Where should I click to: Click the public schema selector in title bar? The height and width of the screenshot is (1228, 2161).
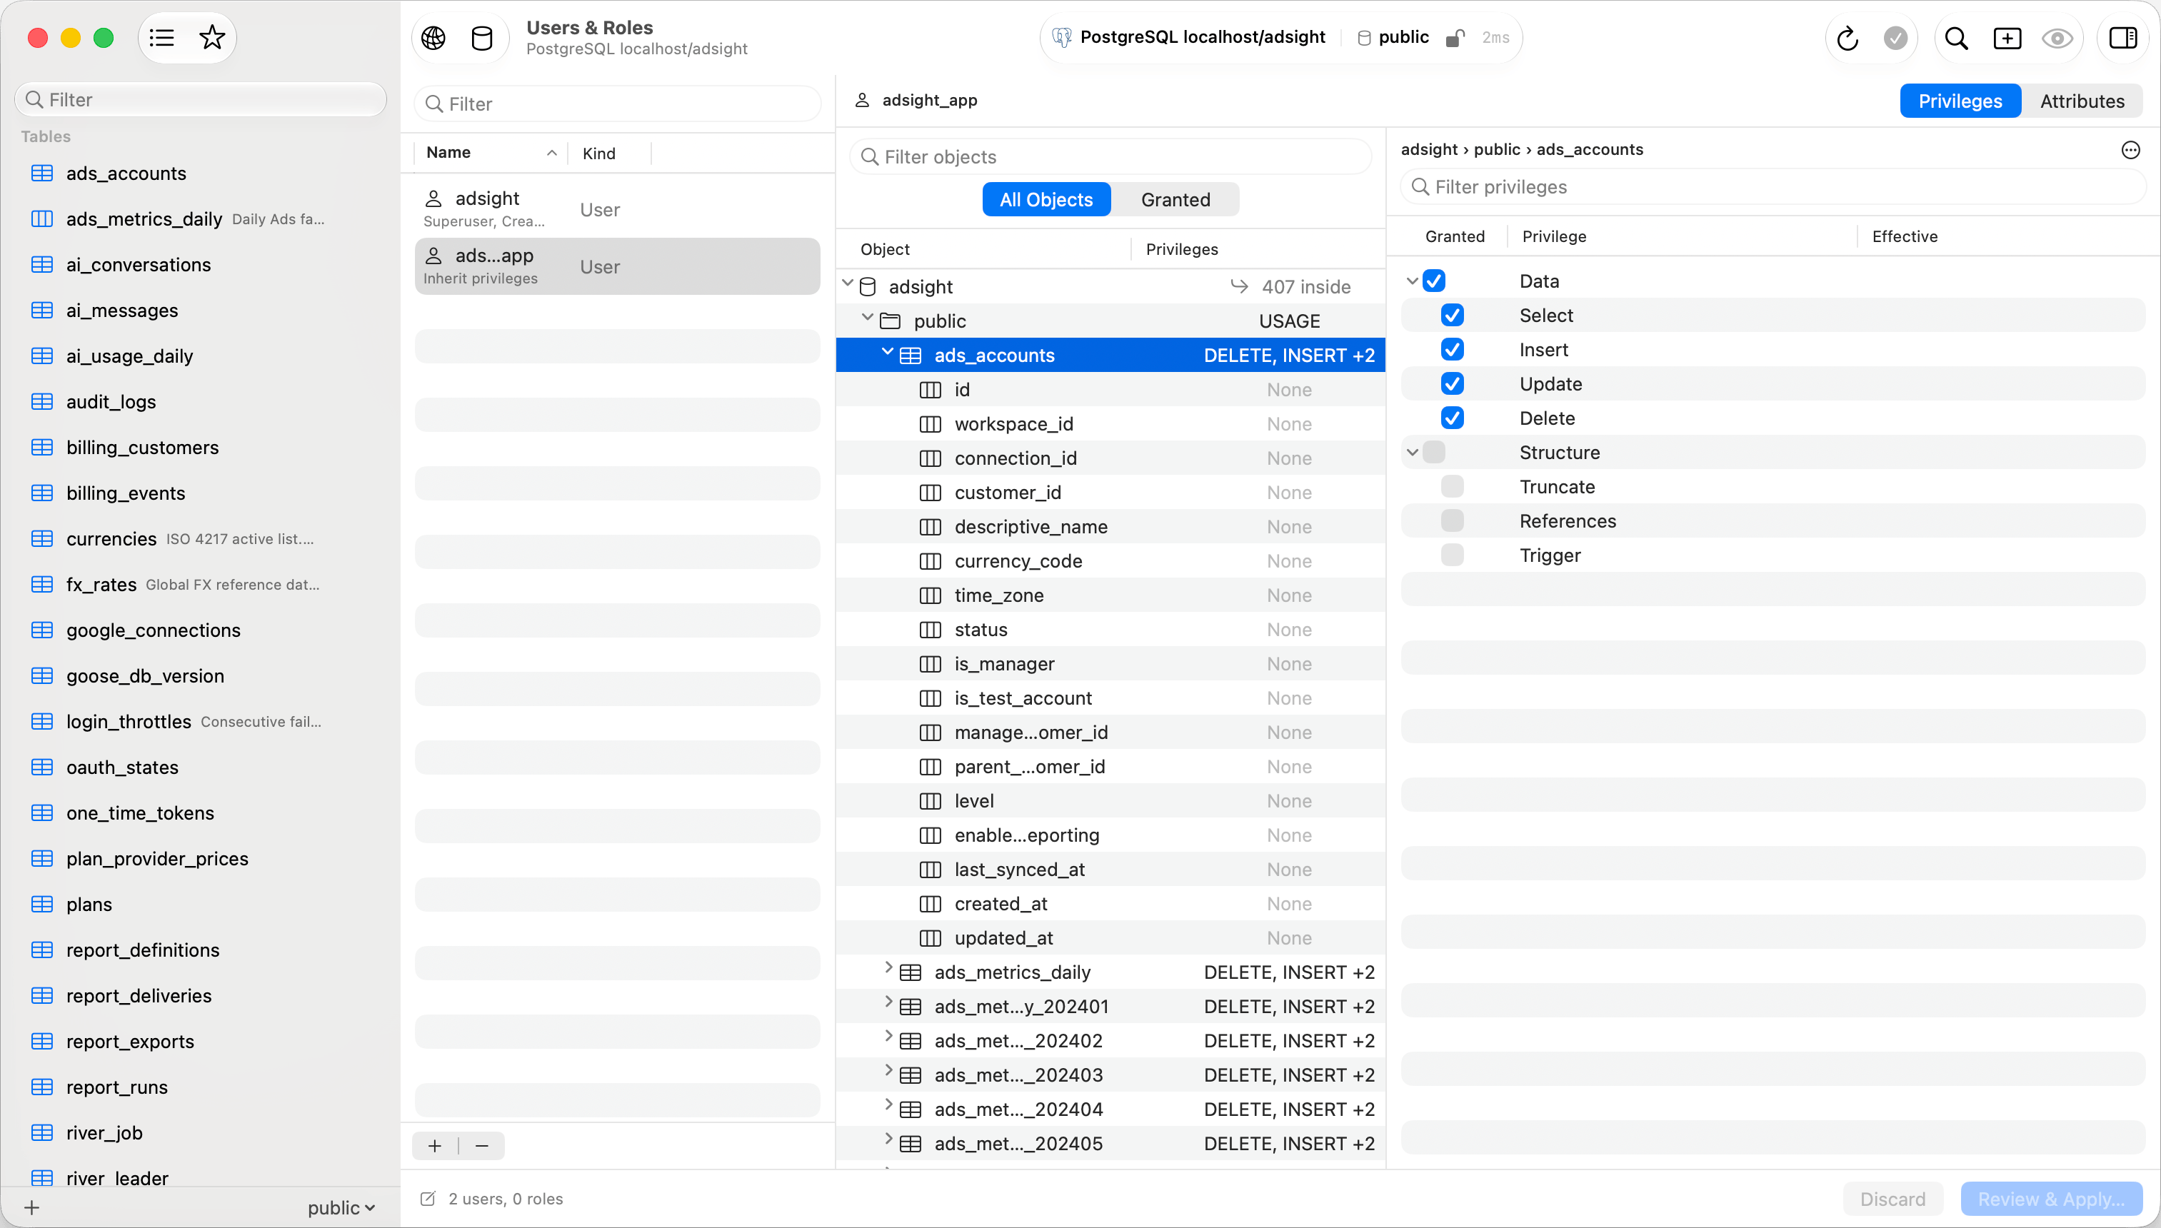[x=1393, y=37]
